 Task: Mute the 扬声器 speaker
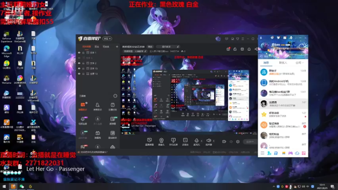208,142
